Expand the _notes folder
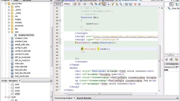 [x=9, y=13]
